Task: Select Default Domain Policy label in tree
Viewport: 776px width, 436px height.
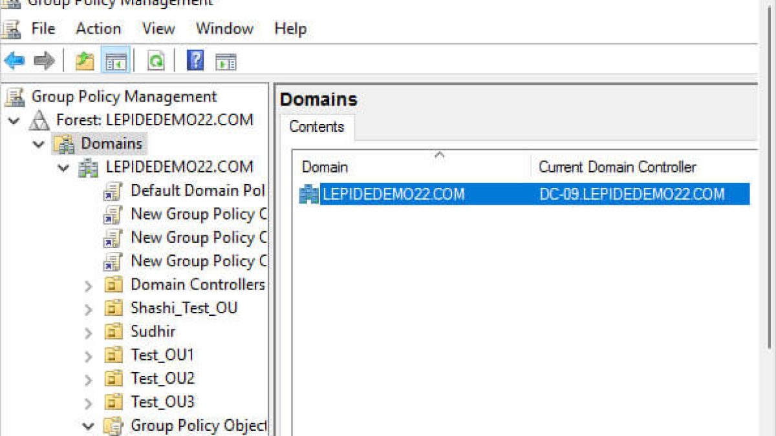Action: [x=198, y=191]
